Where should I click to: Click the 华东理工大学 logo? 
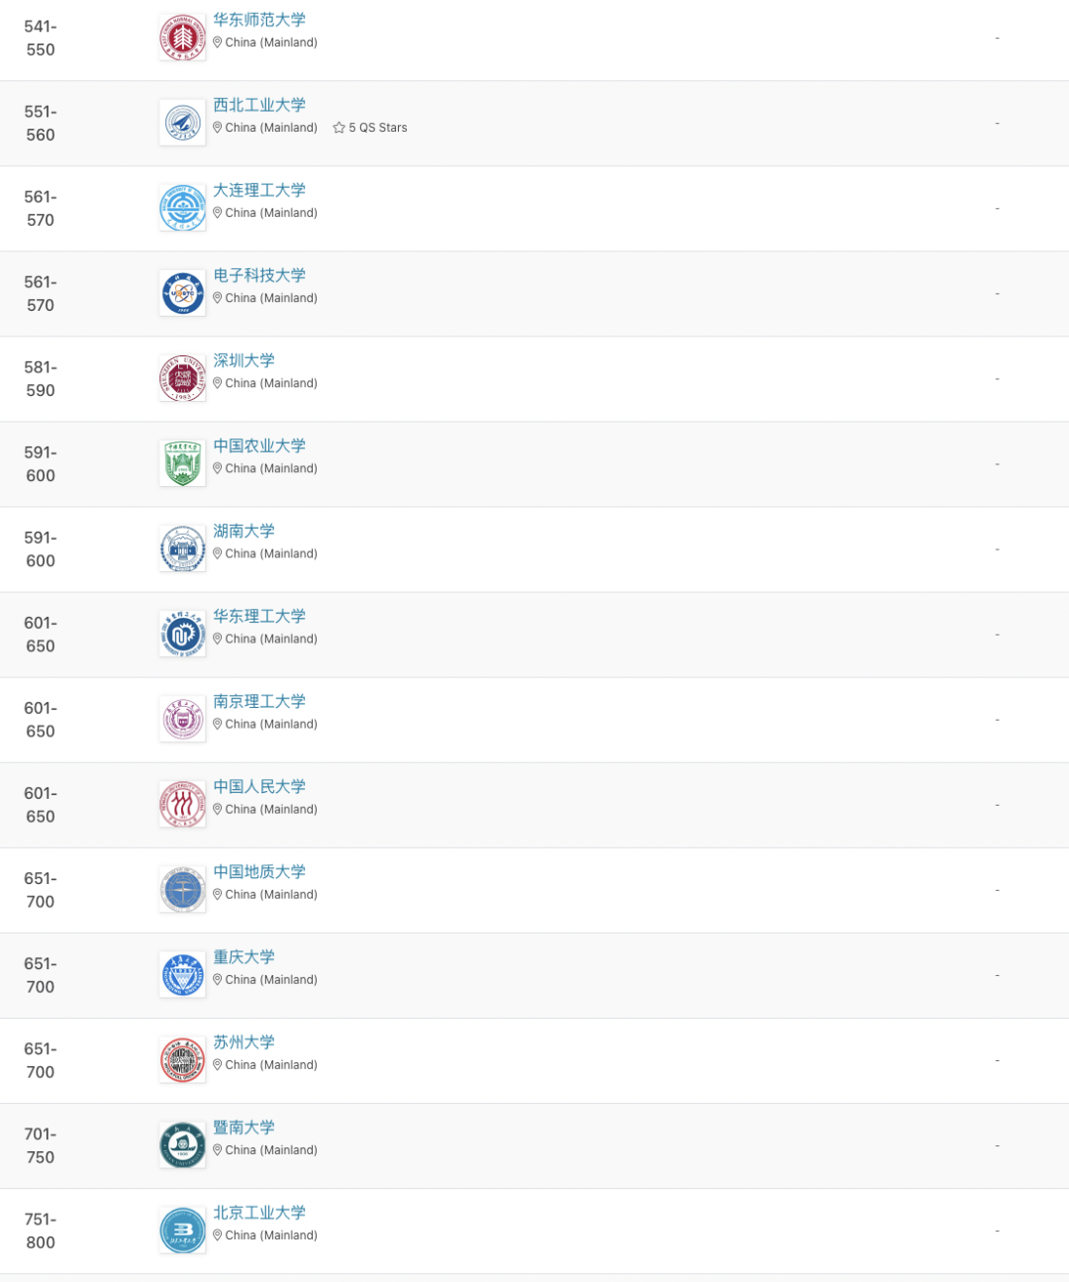point(182,635)
